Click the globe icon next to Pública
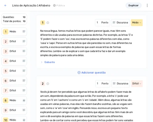 (54, 5)
